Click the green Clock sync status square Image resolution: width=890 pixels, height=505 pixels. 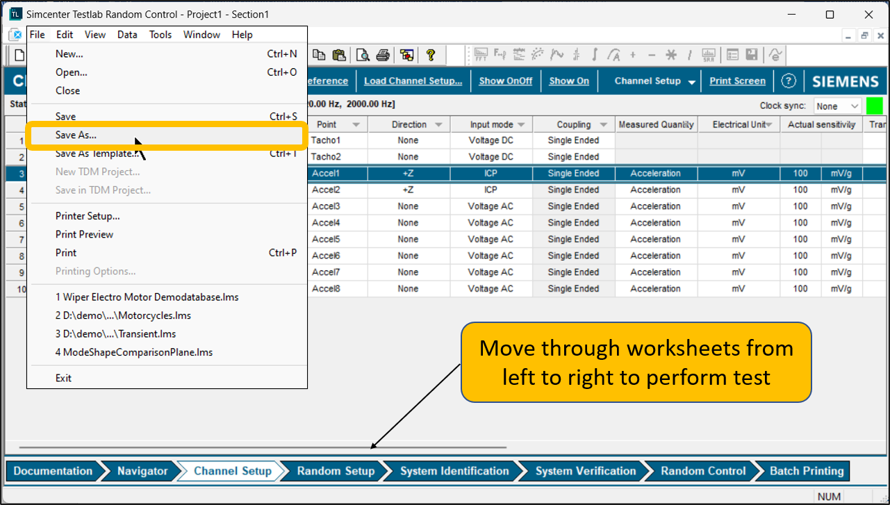pos(874,106)
